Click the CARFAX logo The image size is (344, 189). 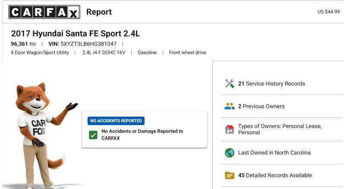(44, 12)
